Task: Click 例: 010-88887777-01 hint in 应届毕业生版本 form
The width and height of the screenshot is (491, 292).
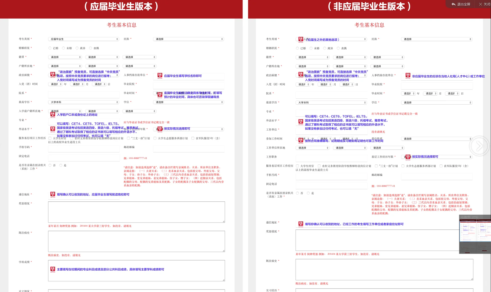Action: click(x=135, y=158)
